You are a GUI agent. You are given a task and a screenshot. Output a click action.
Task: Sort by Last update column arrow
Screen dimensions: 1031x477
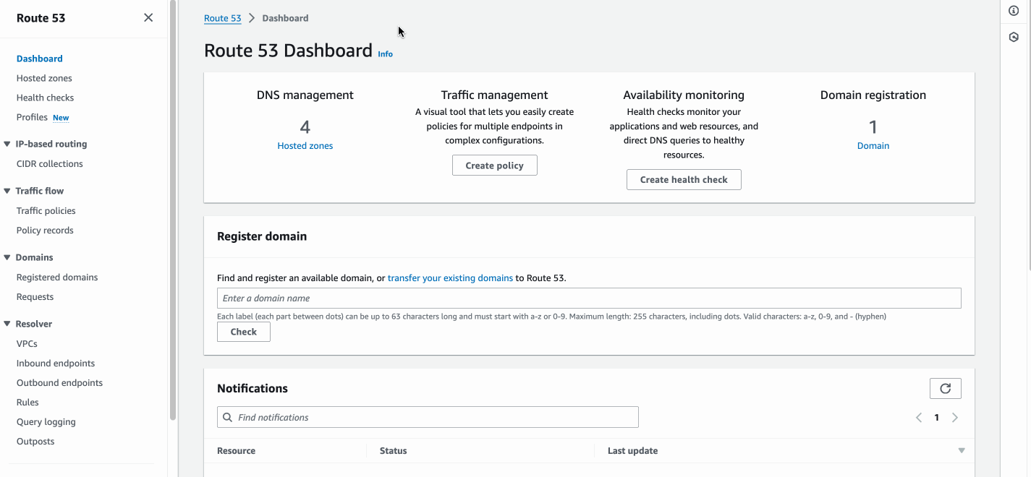(962, 451)
